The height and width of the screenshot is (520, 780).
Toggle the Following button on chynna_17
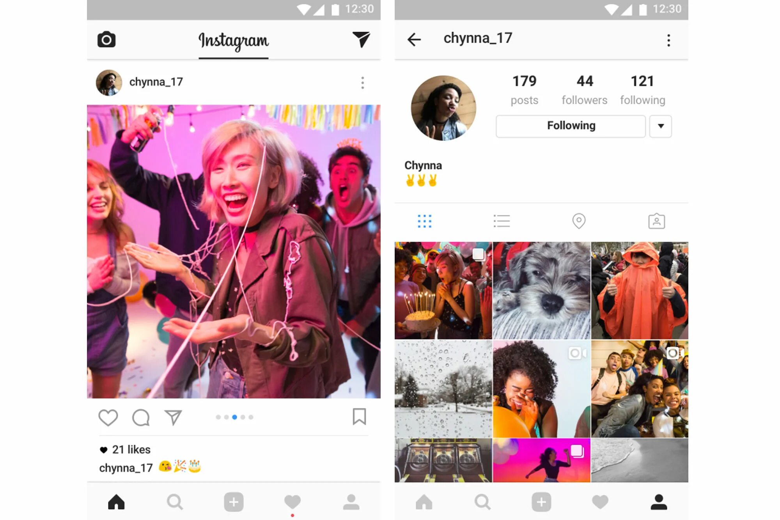571,125
